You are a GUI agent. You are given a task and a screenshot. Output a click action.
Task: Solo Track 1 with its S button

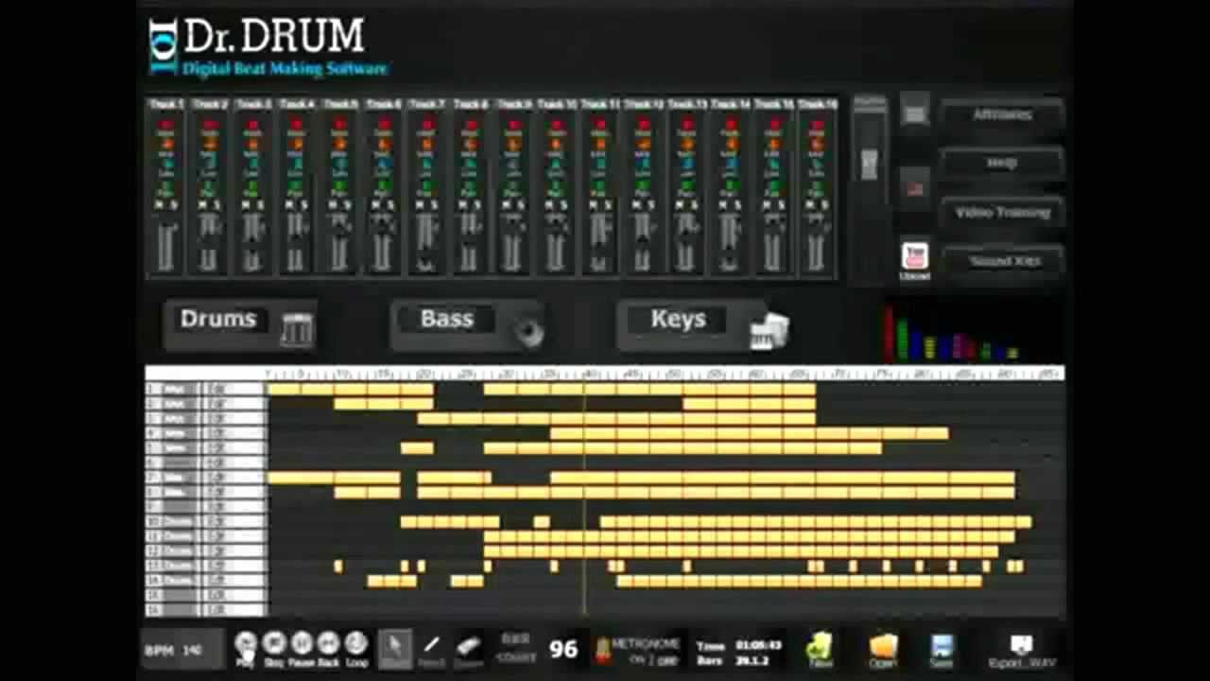(173, 205)
